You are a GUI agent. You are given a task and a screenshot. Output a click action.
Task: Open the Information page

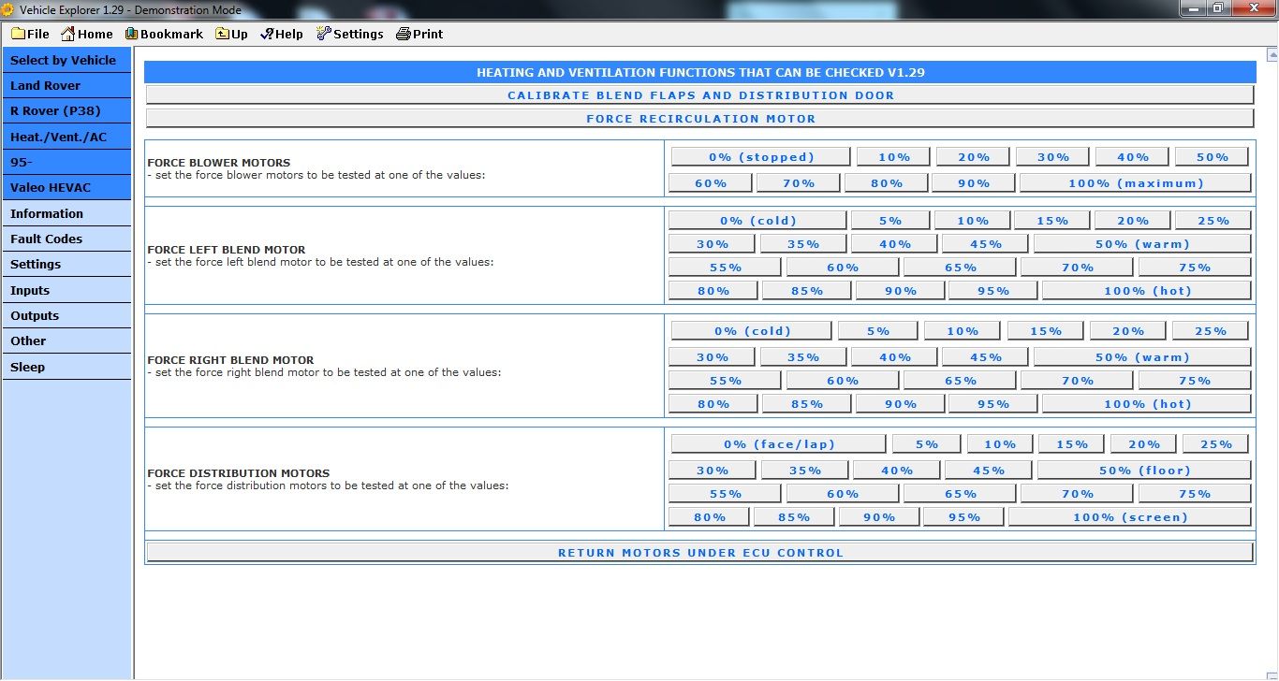click(x=66, y=213)
